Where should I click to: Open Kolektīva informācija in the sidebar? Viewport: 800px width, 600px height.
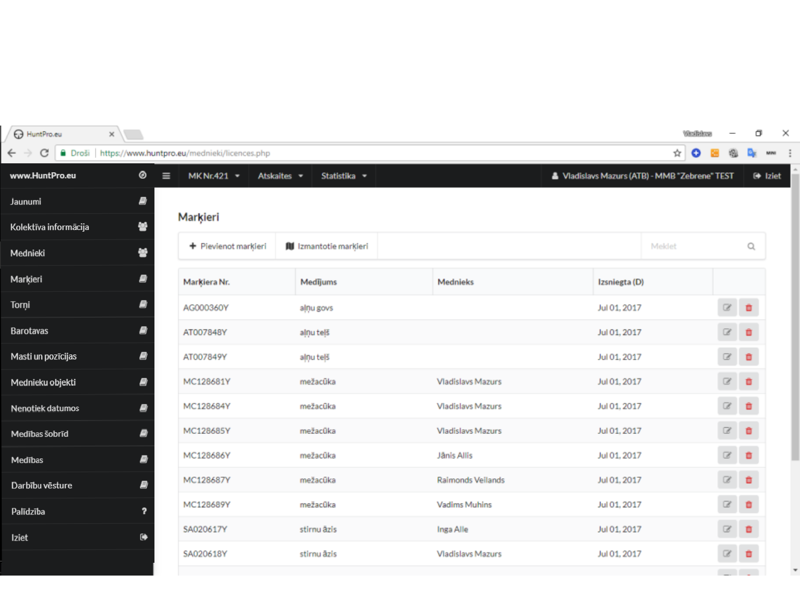pyautogui.click(x=78, y=227)
